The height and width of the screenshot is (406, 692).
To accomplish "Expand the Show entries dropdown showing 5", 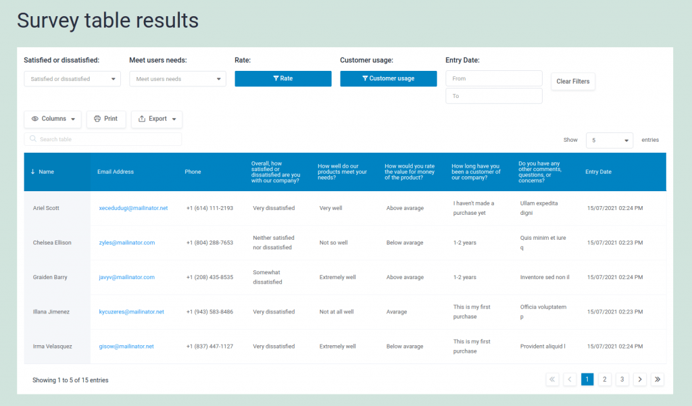I will point(609,140).
